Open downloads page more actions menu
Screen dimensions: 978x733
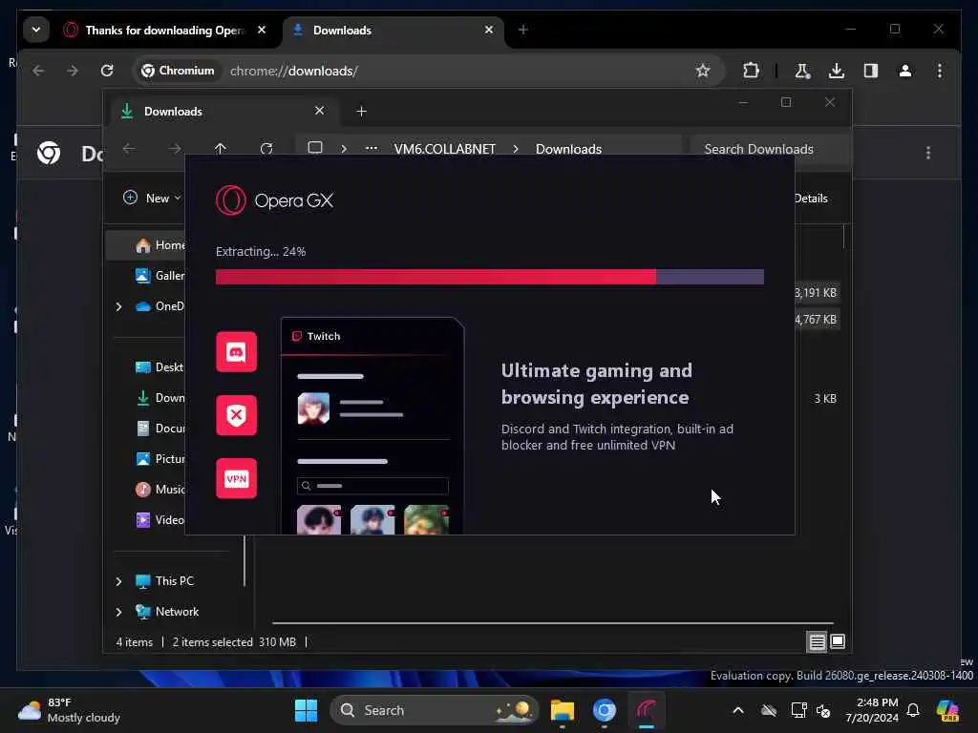(928, 153)
